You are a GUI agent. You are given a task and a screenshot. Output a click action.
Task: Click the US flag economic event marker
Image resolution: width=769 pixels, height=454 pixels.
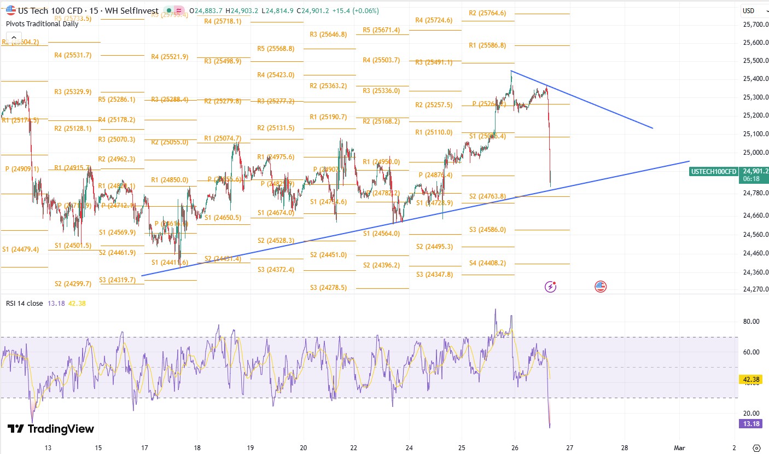pyautogui.click(x=601, y=286)
